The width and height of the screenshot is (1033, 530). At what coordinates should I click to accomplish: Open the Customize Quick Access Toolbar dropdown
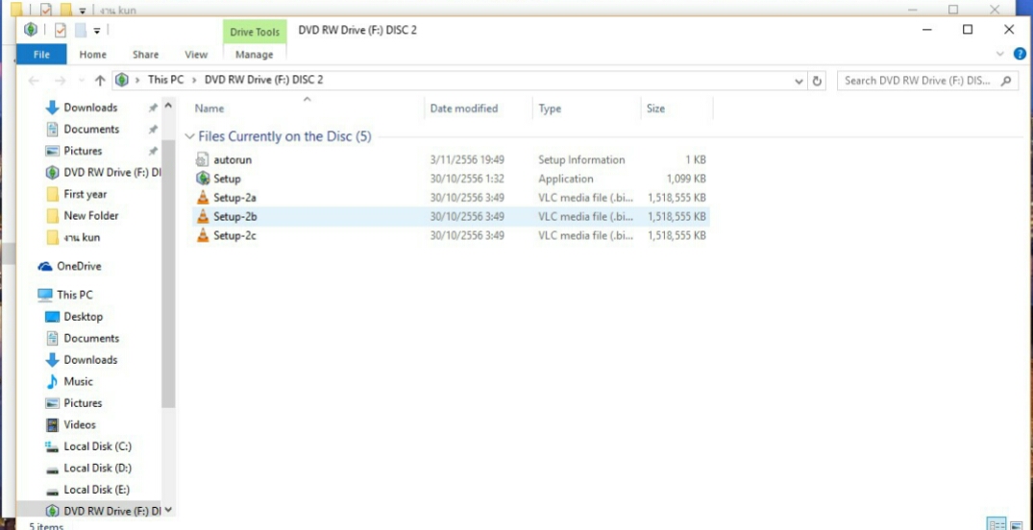[97, 31]
